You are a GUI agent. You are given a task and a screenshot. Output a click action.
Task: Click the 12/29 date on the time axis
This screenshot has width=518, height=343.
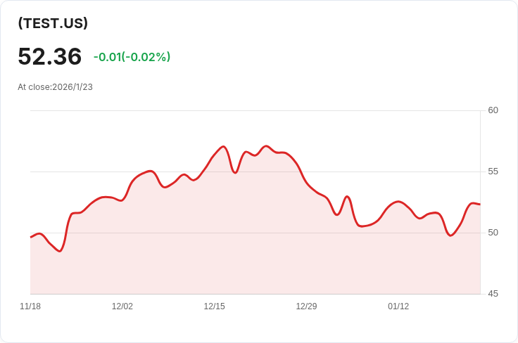point(306,306)
